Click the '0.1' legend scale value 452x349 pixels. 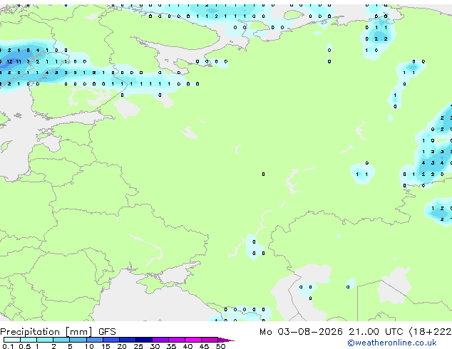[8, 346]
